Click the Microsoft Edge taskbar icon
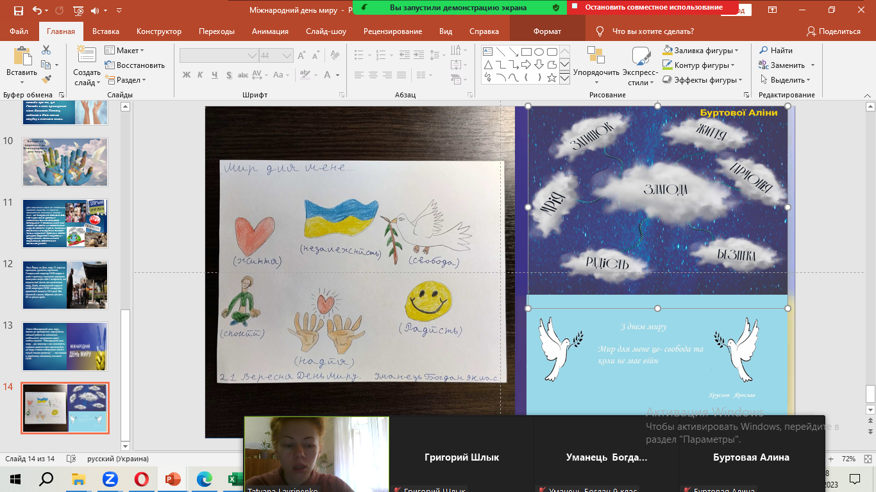The height and width of the screenshot is (492, 876). [204, 479]
